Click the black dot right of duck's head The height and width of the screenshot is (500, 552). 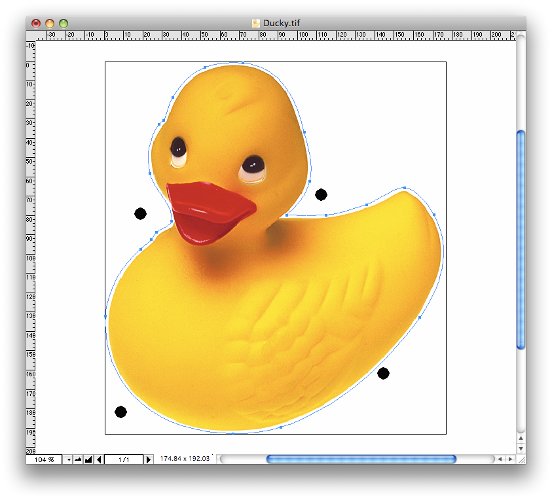[321, 194]
